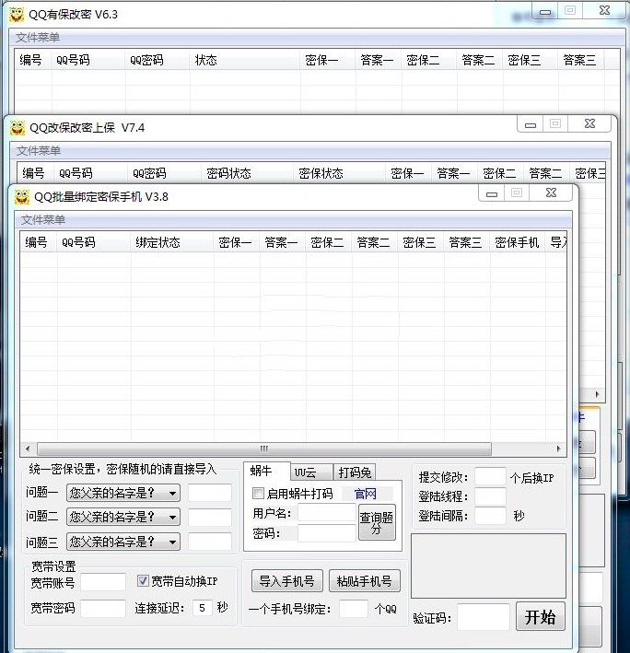
Task: Click the 验证码 input field
Action: pos(484,617)
